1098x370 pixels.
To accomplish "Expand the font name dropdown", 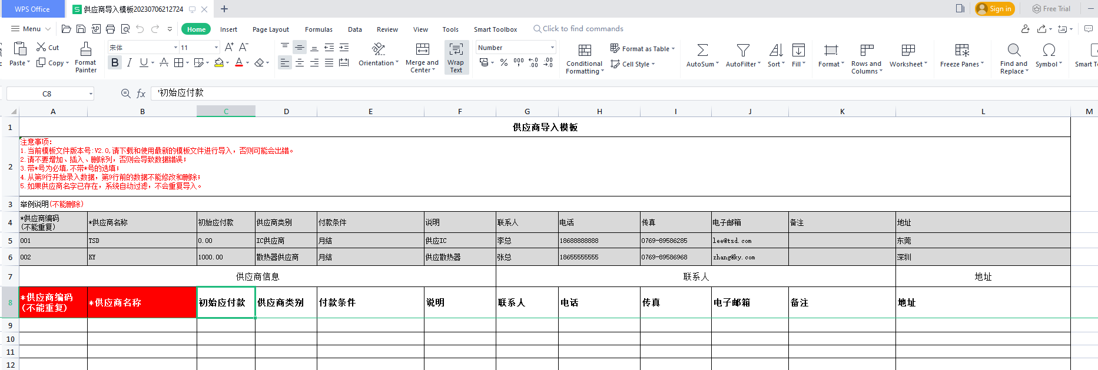I will tap(175, 48).
